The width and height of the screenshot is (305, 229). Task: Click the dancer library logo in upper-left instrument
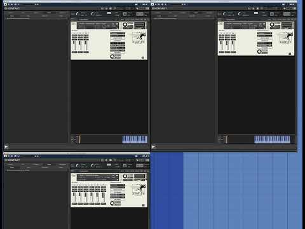tap(139, 38)
